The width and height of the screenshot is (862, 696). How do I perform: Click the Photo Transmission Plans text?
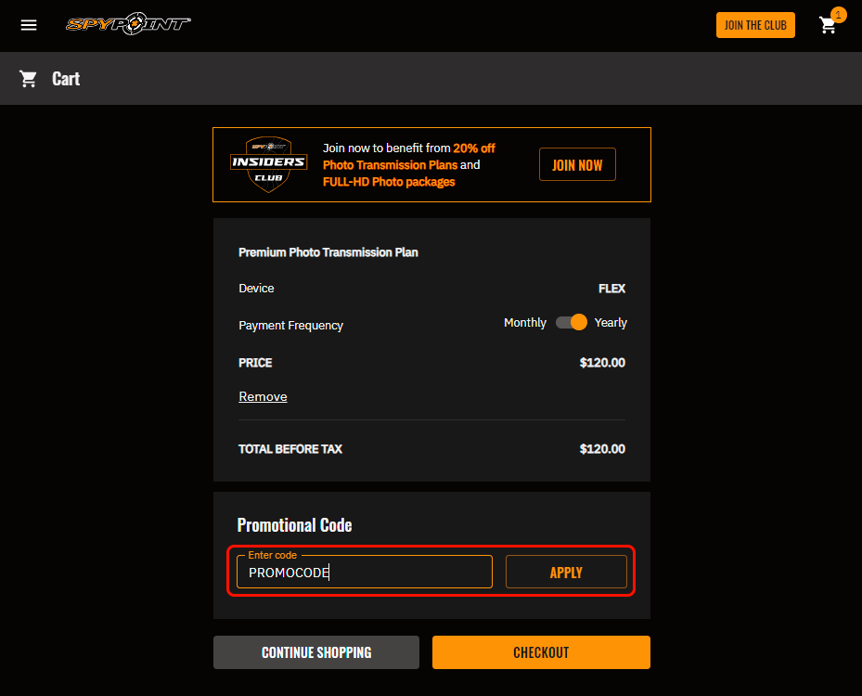pyautogui.click(x=390, y=165)
